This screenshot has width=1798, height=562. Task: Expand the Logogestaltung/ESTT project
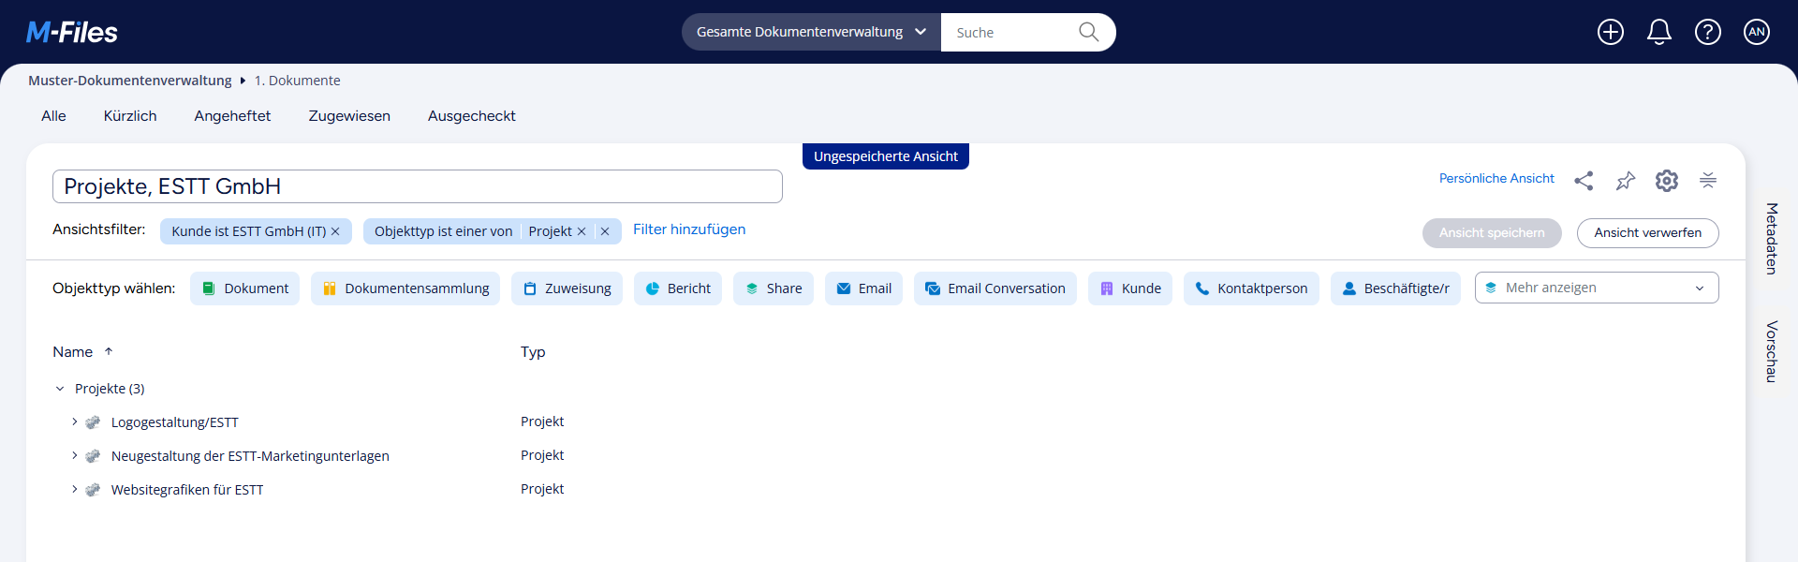tap(75, 422)
